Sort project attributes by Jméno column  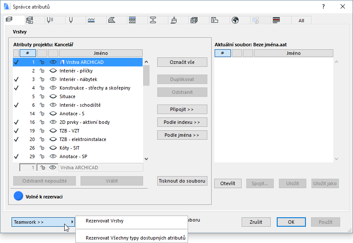(101, 53)
